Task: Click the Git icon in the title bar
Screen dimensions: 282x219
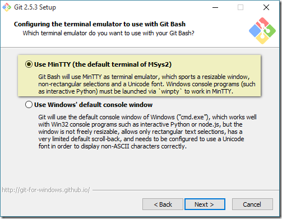Action: pos(7,7)
